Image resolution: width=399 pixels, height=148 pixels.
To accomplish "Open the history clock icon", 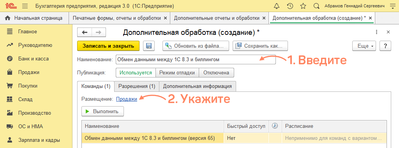I will [x=290, y=6].
